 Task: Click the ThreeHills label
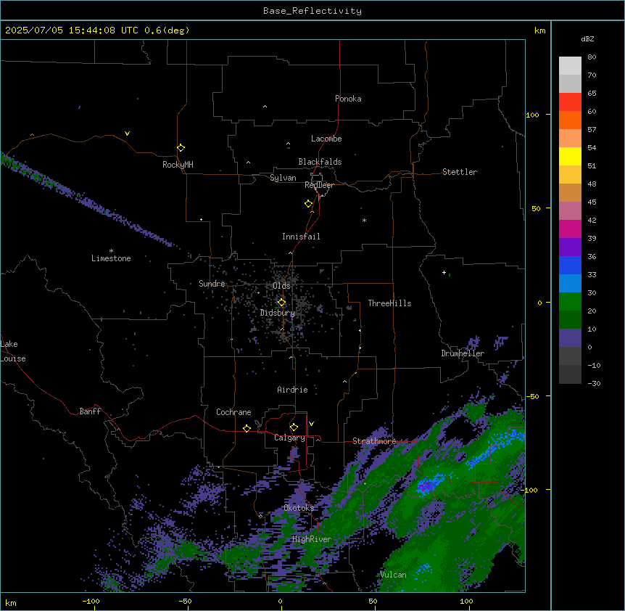(389, 303)
